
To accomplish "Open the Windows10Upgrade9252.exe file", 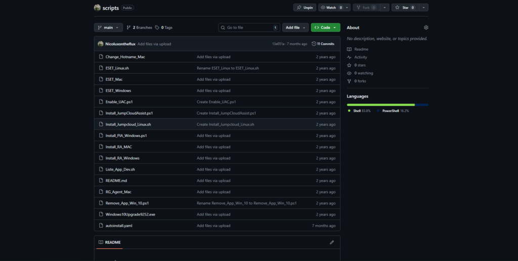I will pyautogui.click(x=131, y=214).
